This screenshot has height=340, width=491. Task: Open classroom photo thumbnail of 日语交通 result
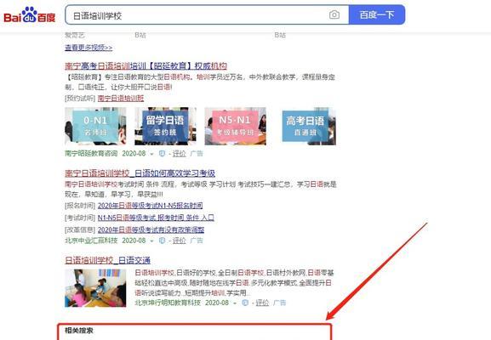point(95,288)
